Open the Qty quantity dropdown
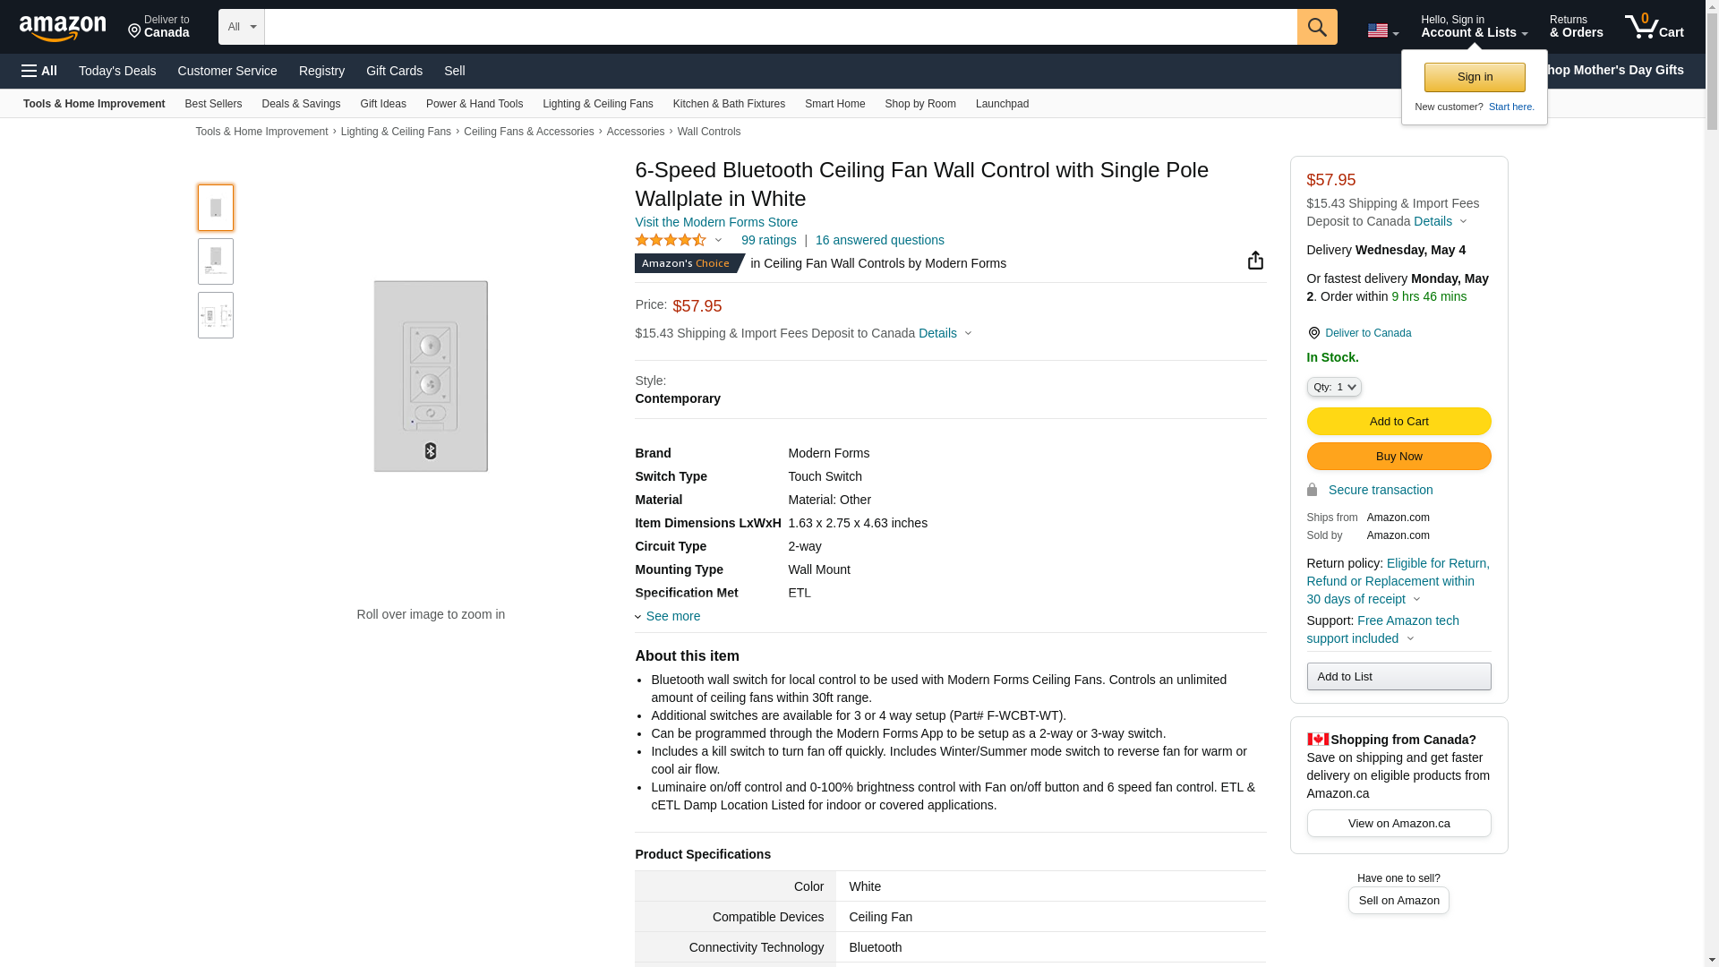Image resolution: width=1719 pixels, height=967 pixels. pos(1334,387)
